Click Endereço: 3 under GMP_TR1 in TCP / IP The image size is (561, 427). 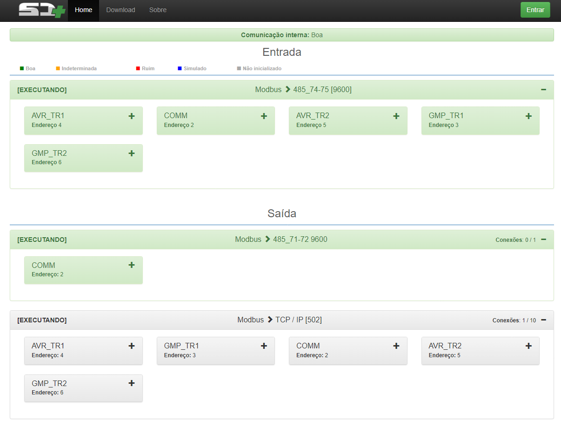point(180,355)
